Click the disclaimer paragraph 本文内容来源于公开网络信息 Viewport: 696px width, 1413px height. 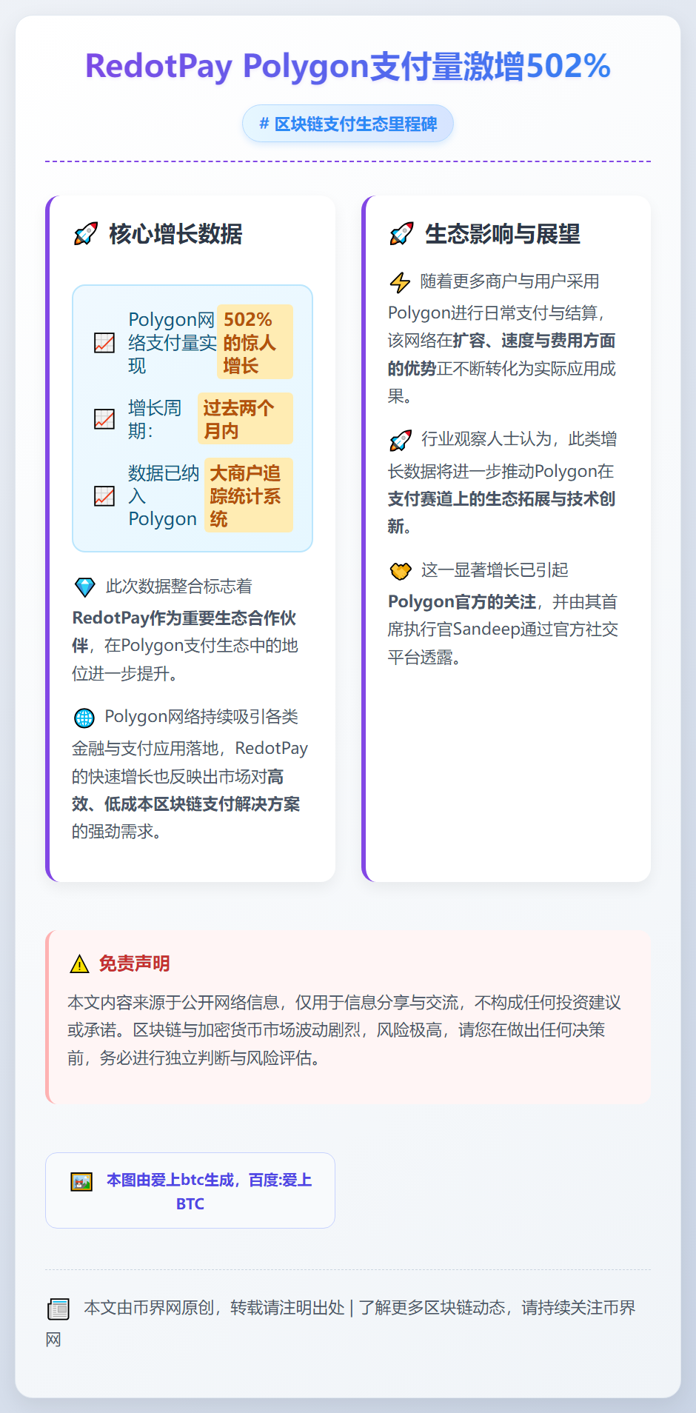(344, 1030)
